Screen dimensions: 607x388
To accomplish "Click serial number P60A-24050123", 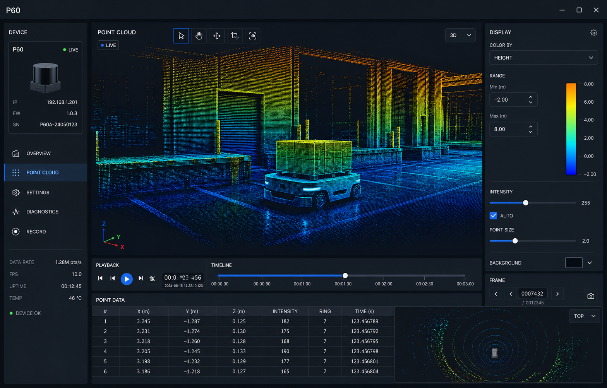I will coord(58,125).
